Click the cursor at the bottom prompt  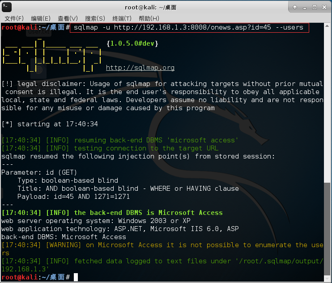pos(76,277)
